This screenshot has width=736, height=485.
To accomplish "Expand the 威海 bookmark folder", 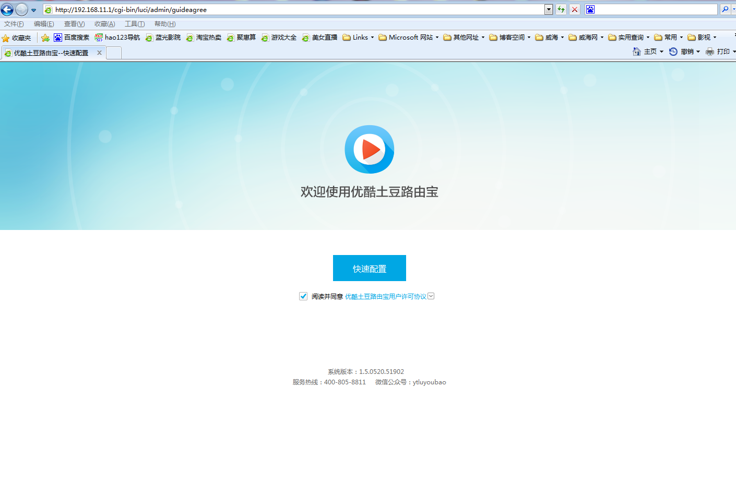I will (x=550, y=38).
